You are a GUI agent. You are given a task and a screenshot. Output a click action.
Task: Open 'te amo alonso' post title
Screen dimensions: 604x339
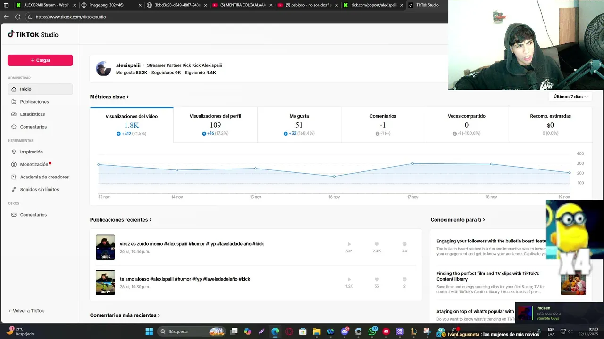(x=185, y=279)
